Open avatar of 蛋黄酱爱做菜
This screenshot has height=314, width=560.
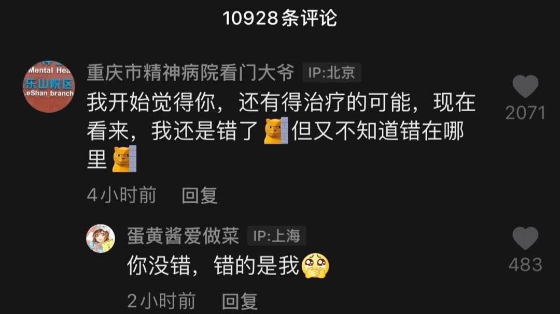pos(101,238)
